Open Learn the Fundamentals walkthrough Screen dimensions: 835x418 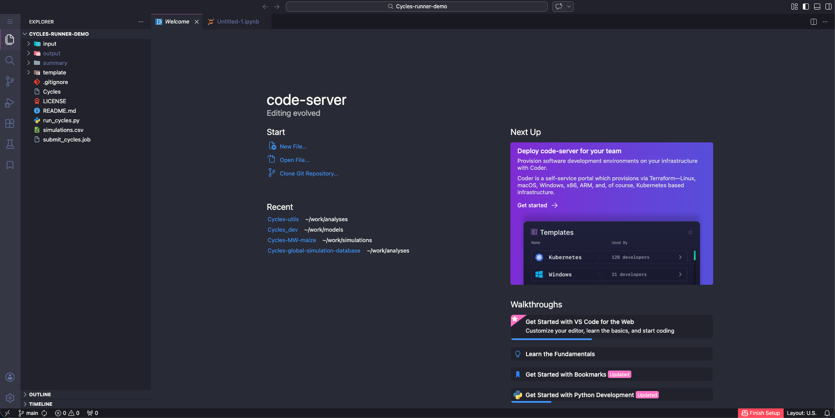pyautogui.click(x=611, y=354)
